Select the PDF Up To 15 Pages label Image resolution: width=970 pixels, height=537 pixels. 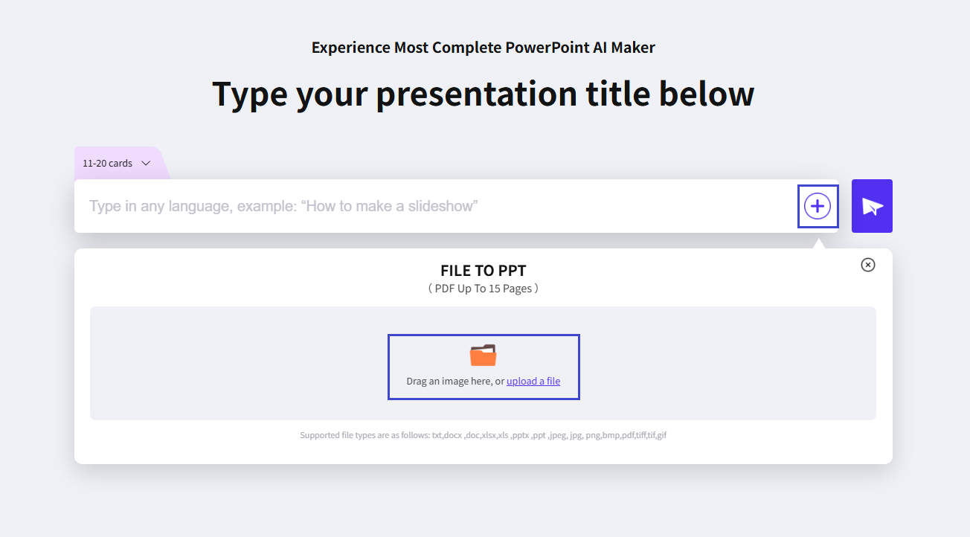pyautogui.click(x=483, y=288)
